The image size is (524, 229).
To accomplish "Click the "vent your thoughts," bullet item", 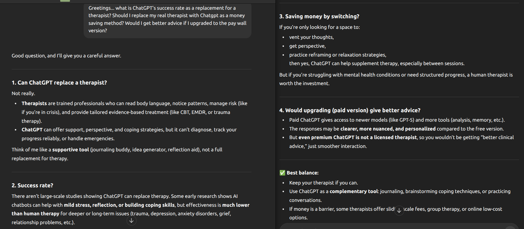I will 311,37.
